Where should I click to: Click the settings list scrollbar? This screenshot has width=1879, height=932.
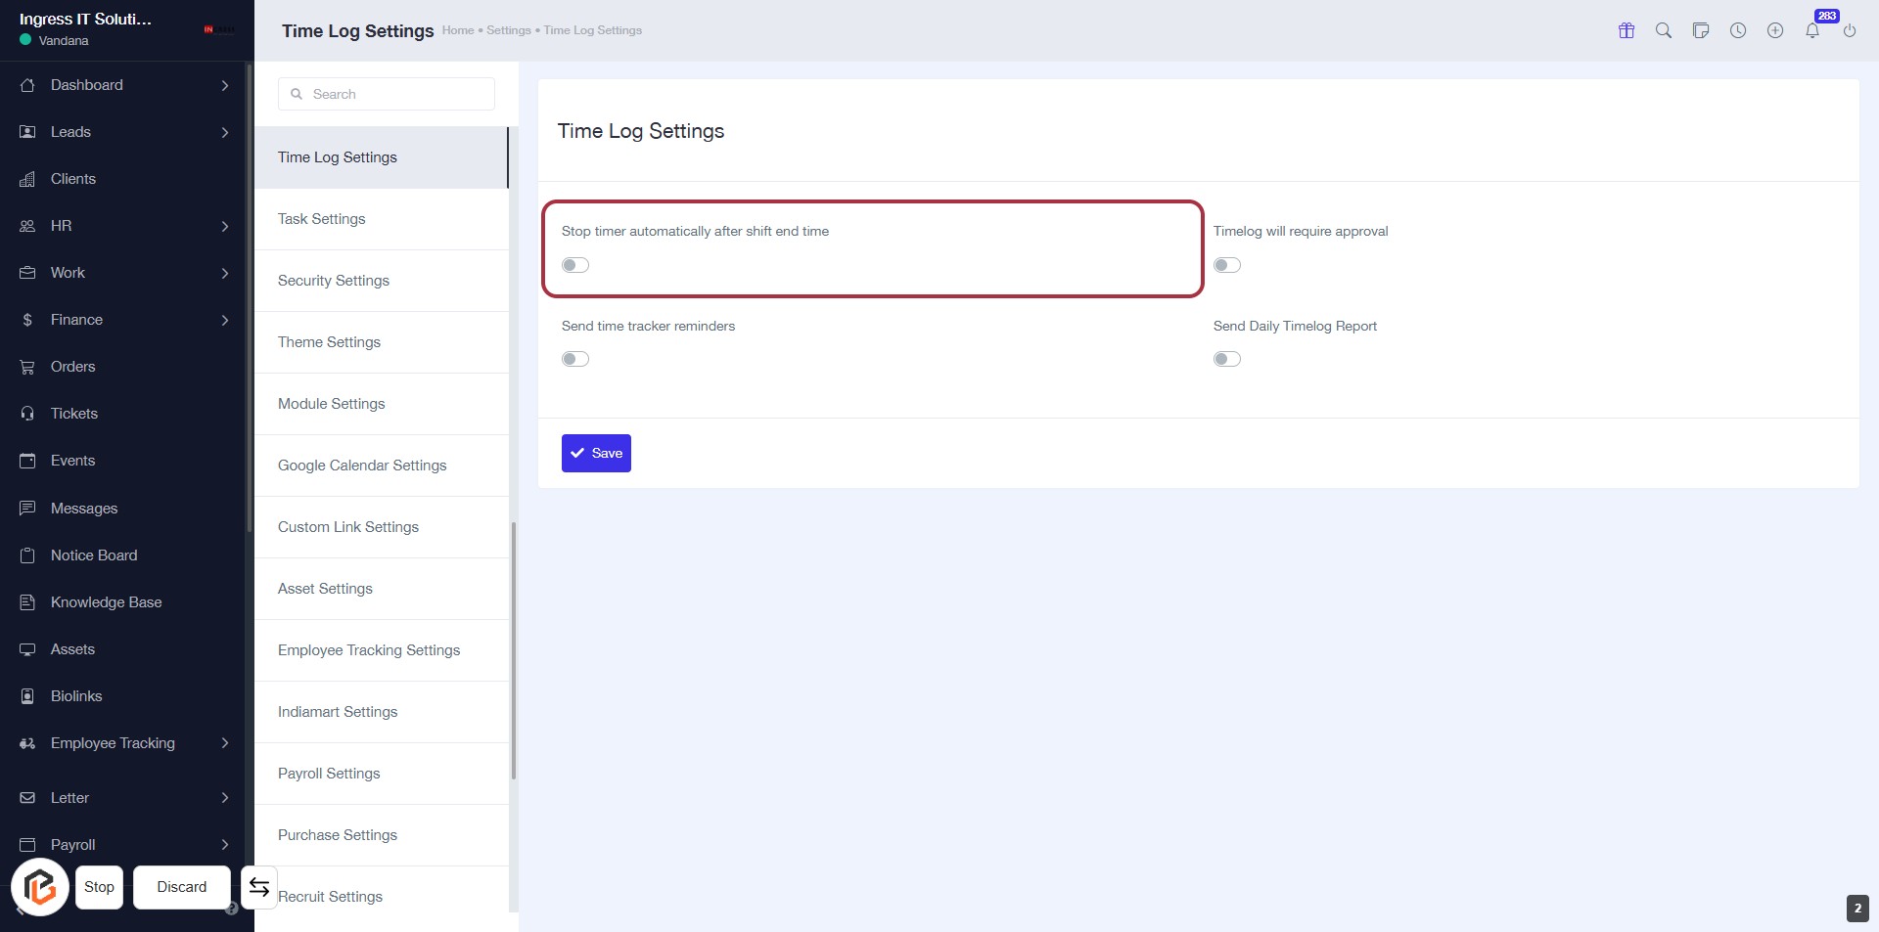514,650
